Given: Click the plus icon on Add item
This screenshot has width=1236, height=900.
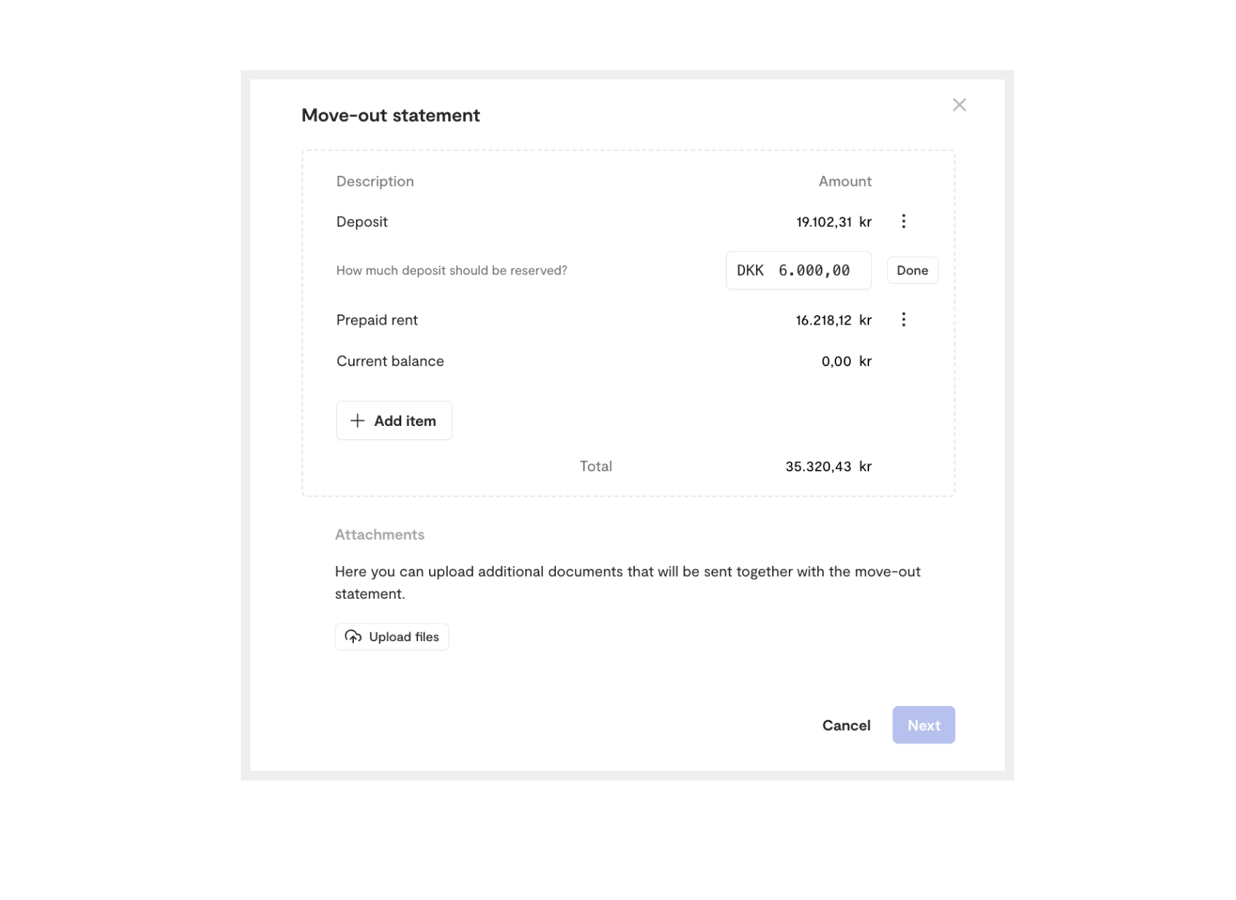Looking at the screenshot, I should point(357,421).
